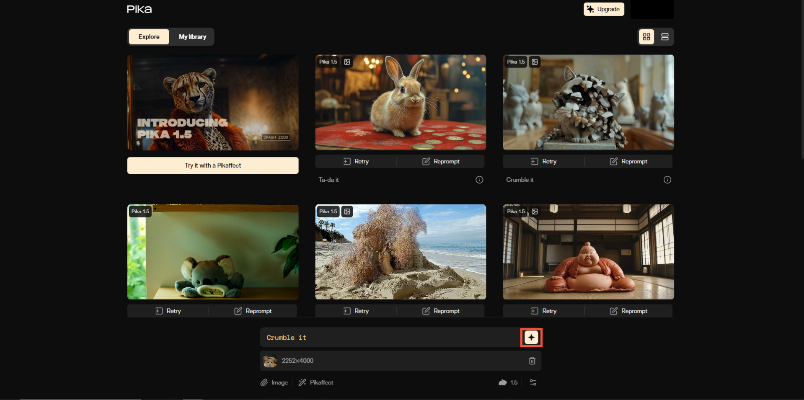Open Pikaffect magic wand option
804x400 pixels.
tap(316, 382)
